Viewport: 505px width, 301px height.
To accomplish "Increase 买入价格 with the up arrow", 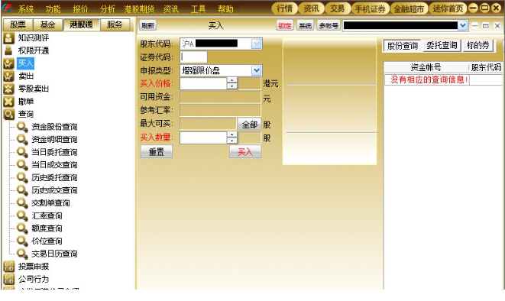I will [232, 80].
